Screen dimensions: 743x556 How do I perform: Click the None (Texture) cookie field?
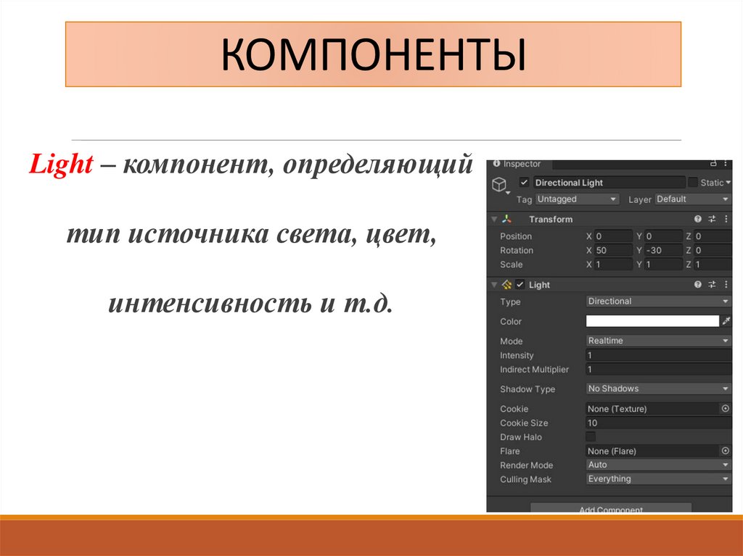click(x=652, y=408)
